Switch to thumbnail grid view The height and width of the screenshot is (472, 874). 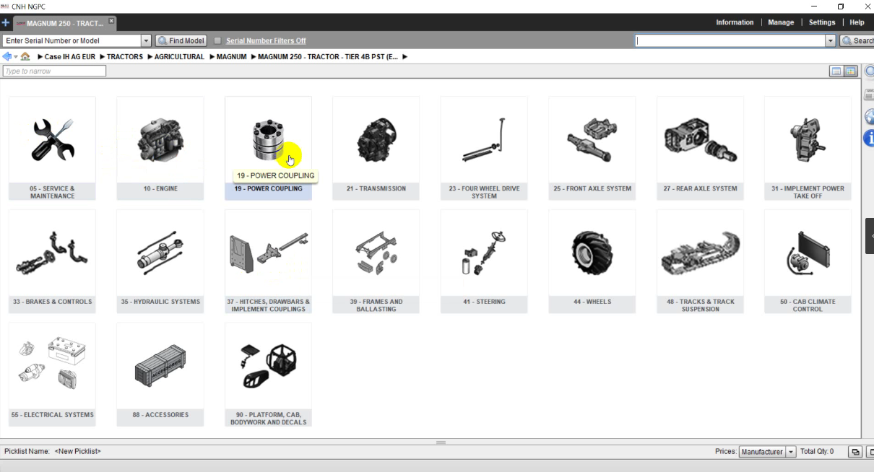point(850,71)
